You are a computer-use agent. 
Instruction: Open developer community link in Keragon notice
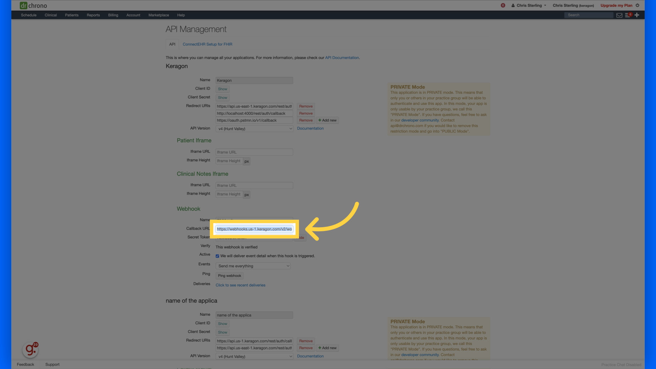click(x=420, y=120)
